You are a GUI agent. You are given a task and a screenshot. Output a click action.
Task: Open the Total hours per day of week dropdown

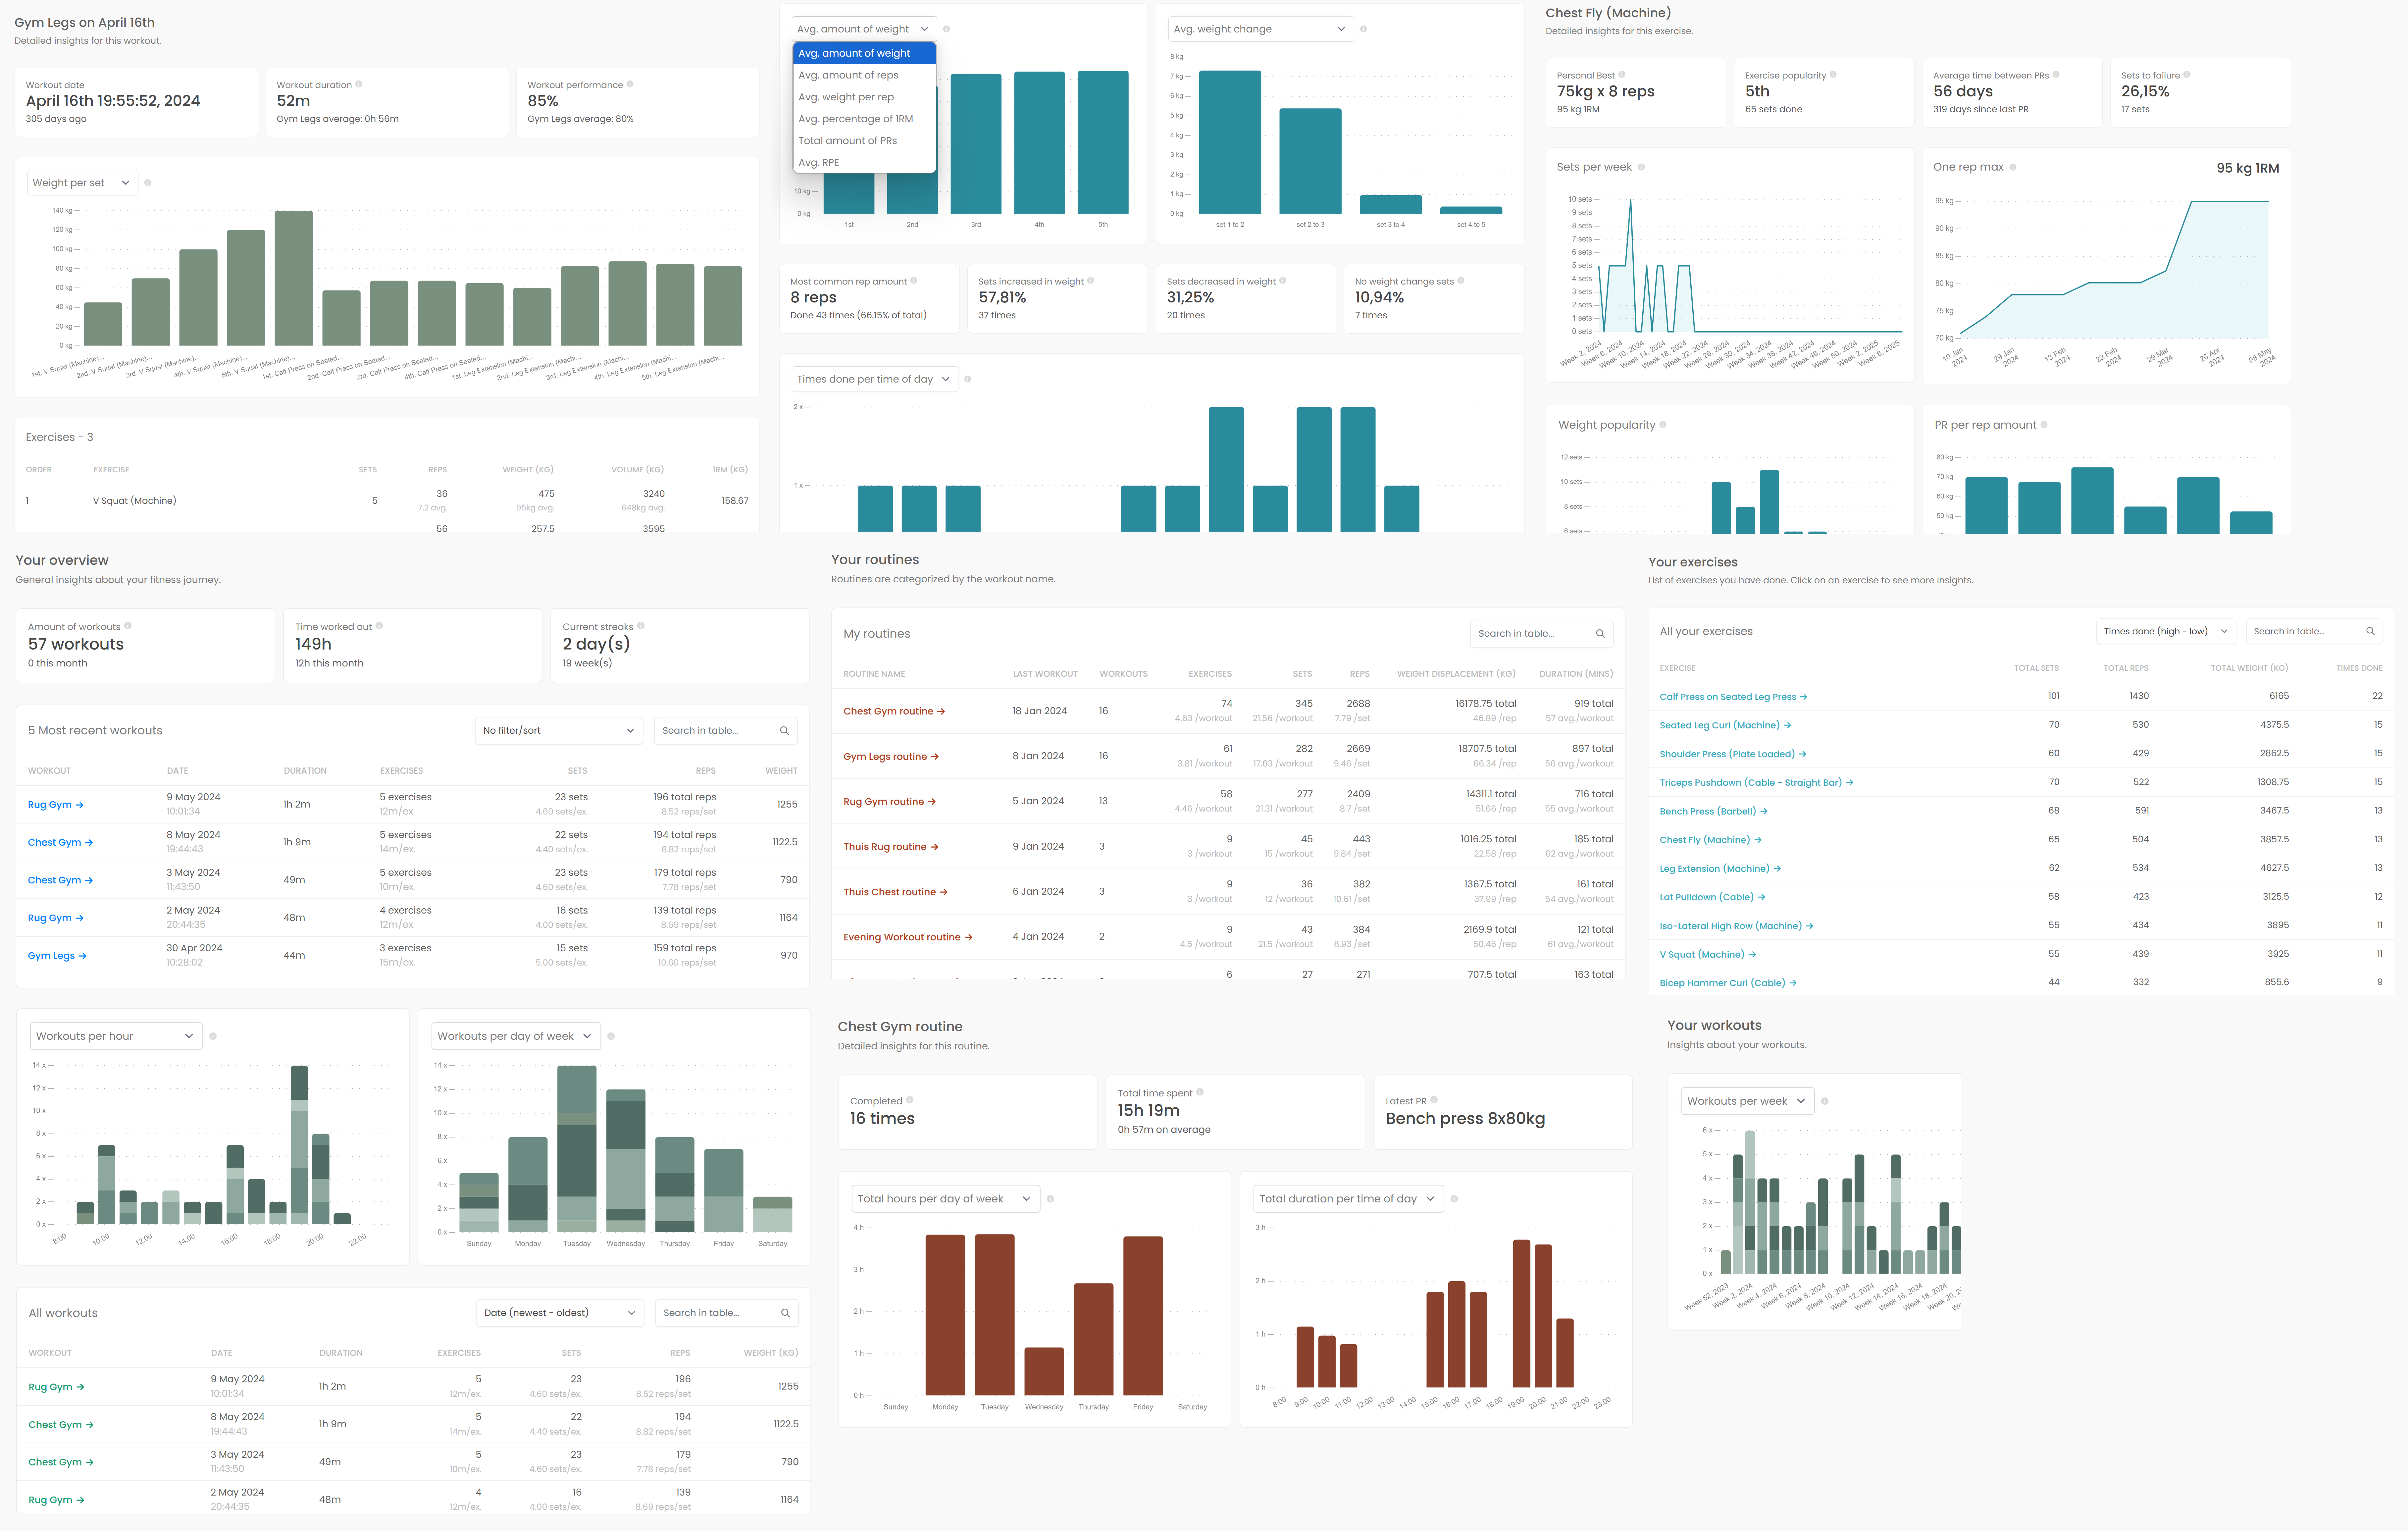tap(944, 1198)
